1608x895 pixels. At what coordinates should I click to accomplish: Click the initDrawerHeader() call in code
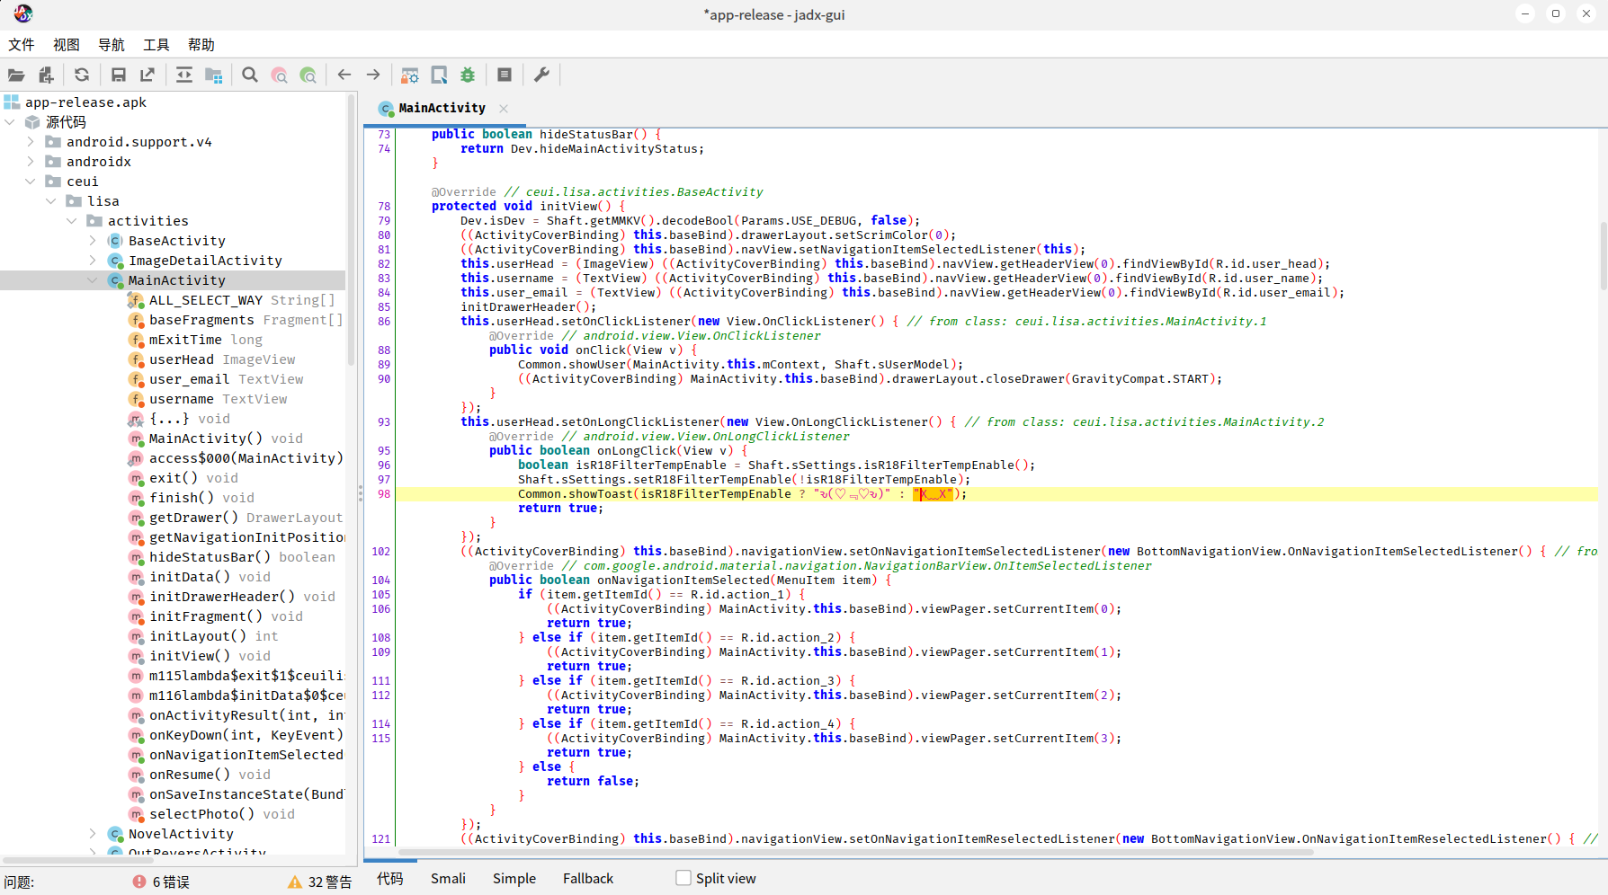pos(528,307)
